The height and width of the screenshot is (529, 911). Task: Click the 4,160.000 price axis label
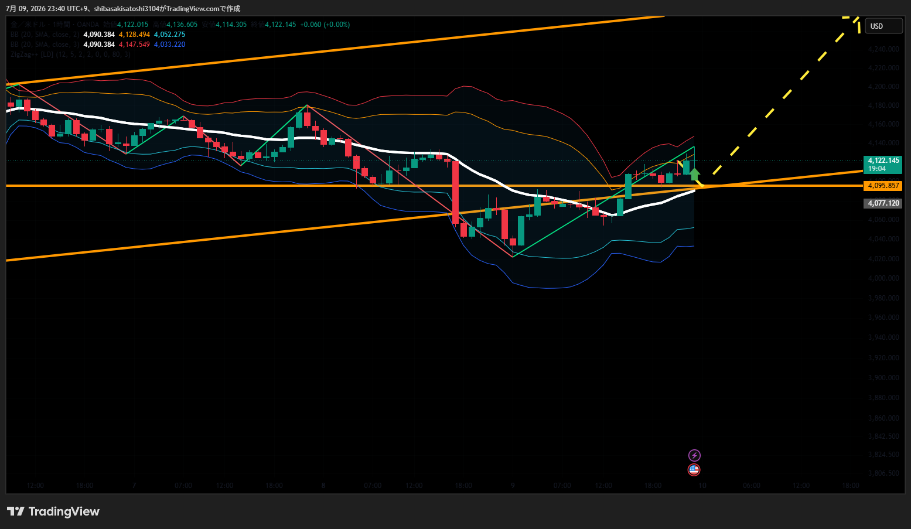pyautogui.click(x=883, y=124)
